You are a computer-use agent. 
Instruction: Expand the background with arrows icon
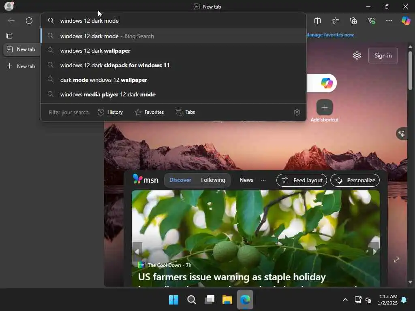396,260
